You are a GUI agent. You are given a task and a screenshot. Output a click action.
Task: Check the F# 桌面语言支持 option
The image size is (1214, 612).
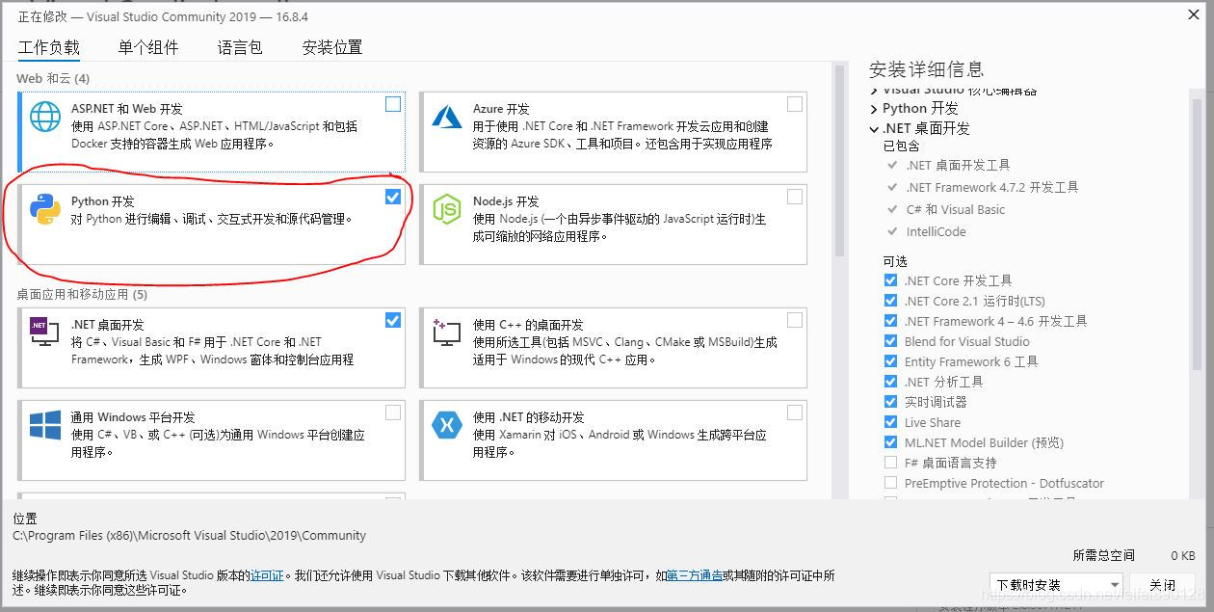pyautogui.click(x=890, y=463)
